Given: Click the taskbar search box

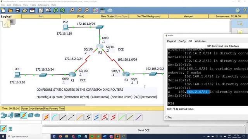Looking at the screenshot, I should point(28,136).
